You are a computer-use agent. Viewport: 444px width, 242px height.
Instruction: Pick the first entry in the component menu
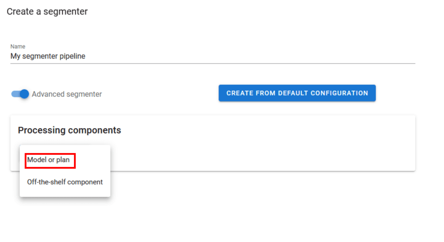[48, 160]
